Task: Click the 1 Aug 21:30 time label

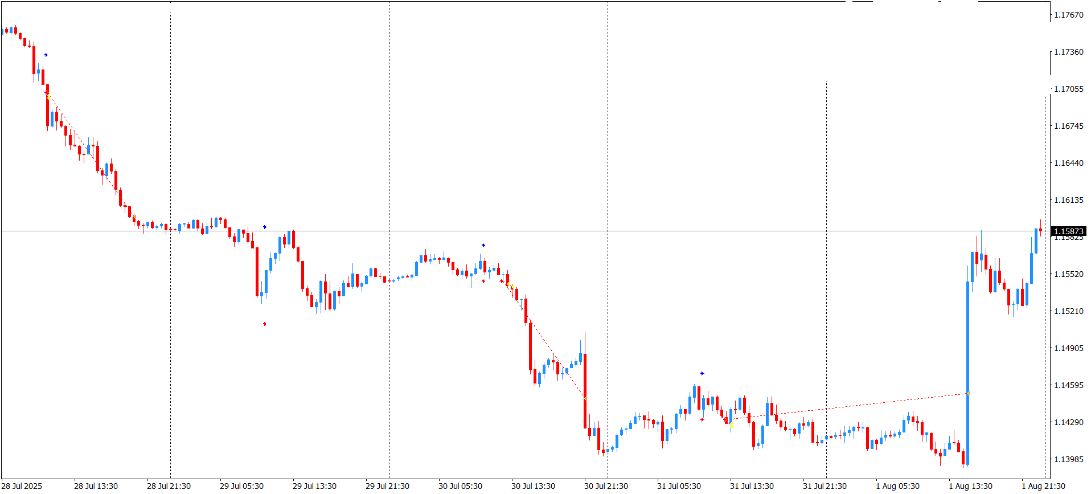Action: click(1043, 486)
